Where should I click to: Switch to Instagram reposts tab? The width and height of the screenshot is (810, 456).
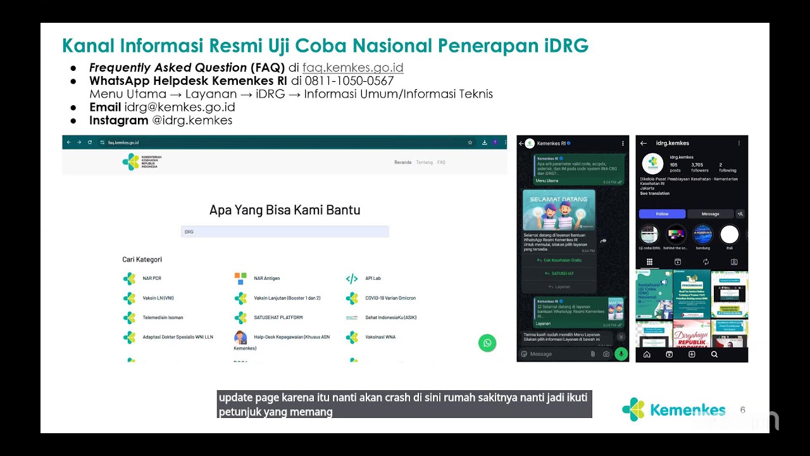[706, 262]
